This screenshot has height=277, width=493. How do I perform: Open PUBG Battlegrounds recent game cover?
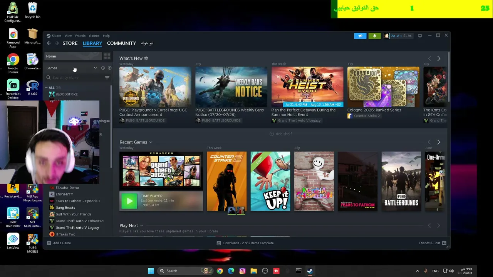[x=401, y=181]
